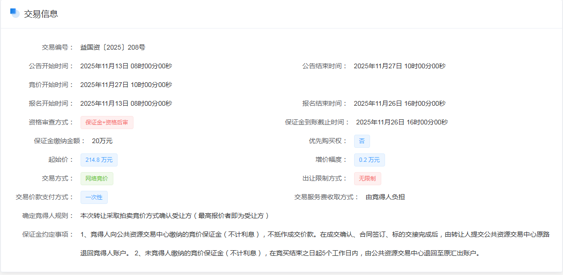This screenshot has width=563, height=275.
Task: Click the 20万元 deposit amount
Action: click(x=102, y=141)
